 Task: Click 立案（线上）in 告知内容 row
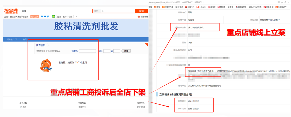click(x=193, y=109)
